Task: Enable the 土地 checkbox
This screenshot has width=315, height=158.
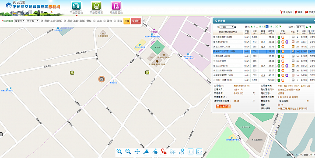Action: (x=94, y=20)
